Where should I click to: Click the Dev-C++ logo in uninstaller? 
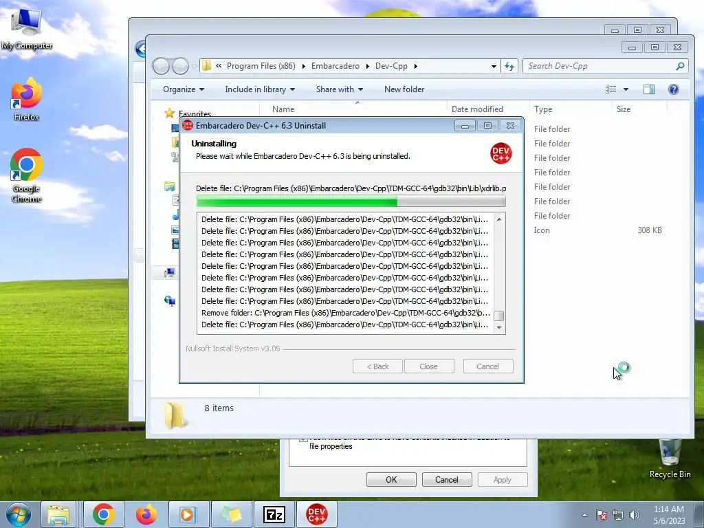[501, 153]
